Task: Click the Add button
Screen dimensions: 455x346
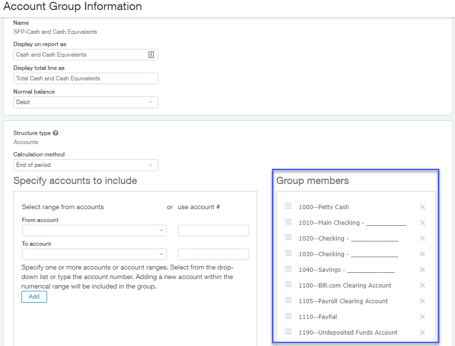Action: 34,297
